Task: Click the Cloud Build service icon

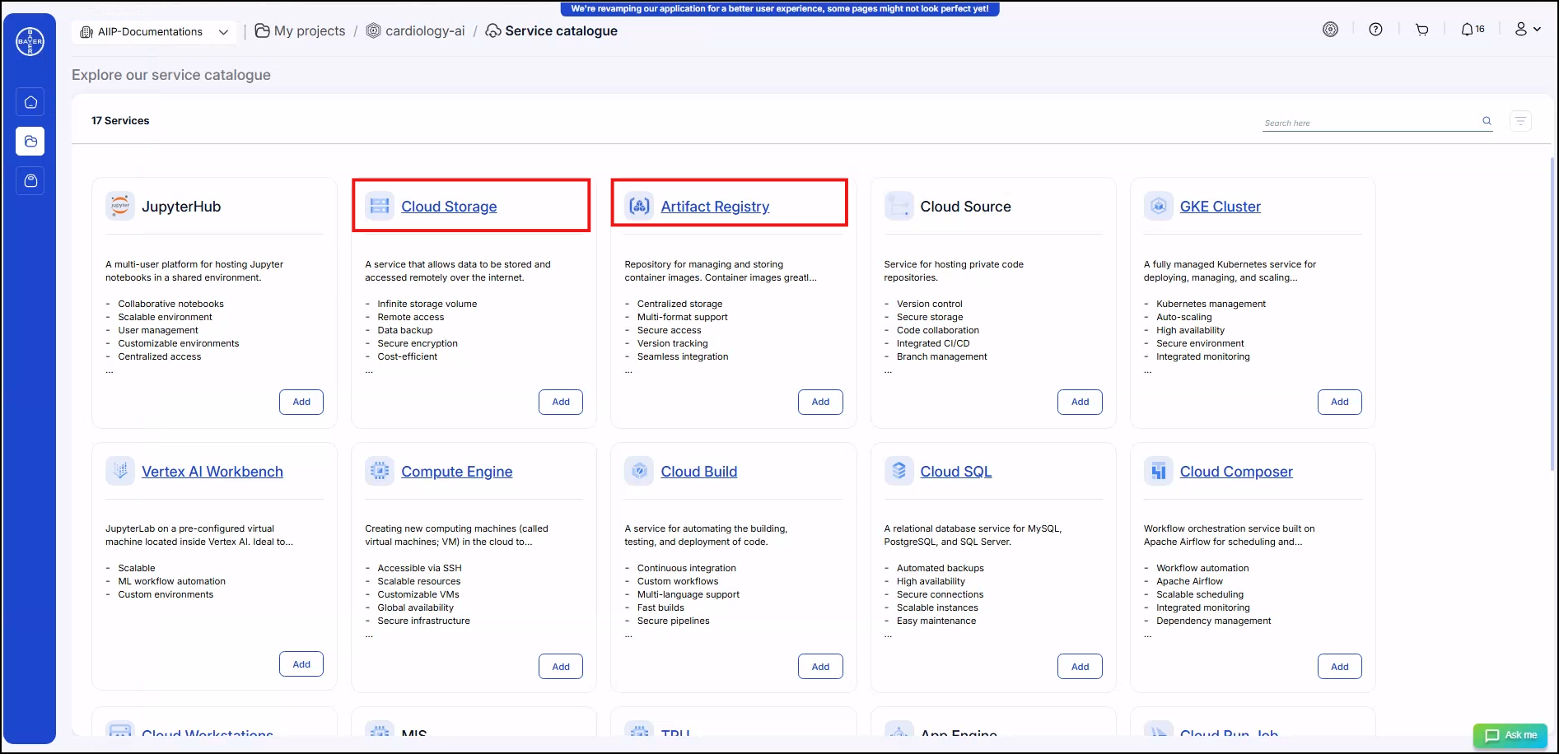Action: pos(639,471)
